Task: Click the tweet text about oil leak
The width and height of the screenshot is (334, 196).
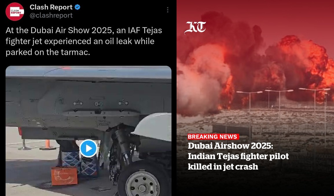Action: [84, 41]
